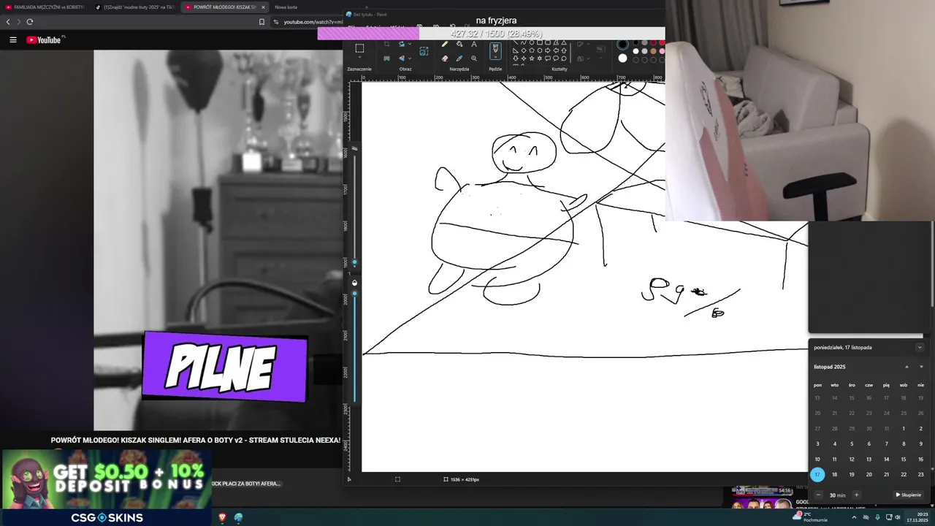Select the Color picker eyedropper tool
The image size is (935, 526).
(459, 58)
